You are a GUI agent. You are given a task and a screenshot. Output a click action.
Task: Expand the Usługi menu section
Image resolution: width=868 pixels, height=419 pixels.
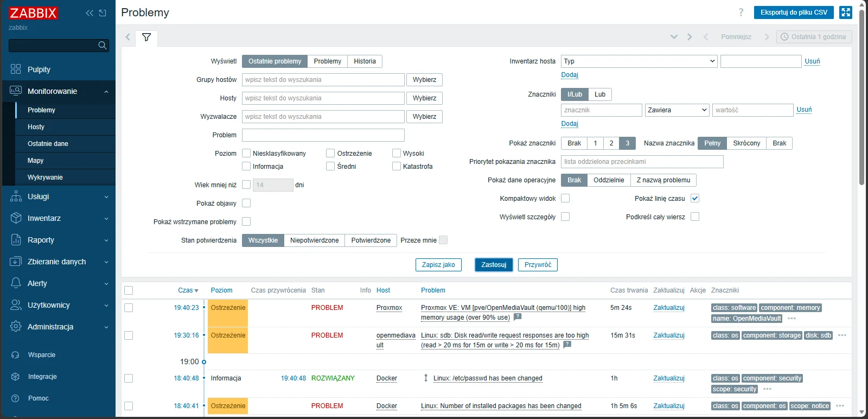[x=106, y=197]
